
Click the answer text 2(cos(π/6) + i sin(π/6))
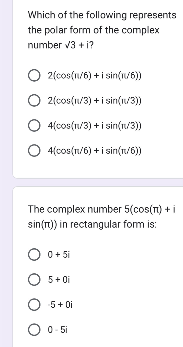95,76
